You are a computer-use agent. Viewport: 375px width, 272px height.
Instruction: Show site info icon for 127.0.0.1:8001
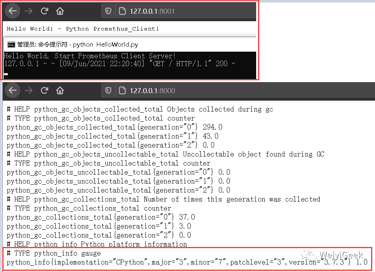coord(122,11)
